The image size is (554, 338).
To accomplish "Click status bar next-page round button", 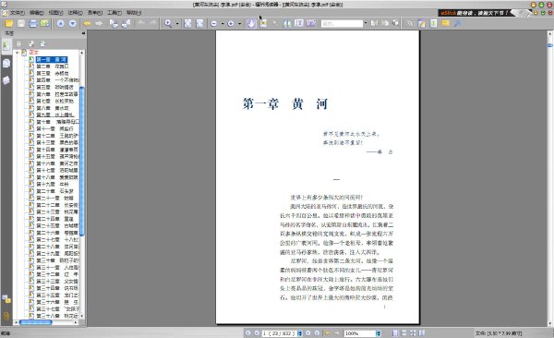I will pyautogui.click(x=308, y=333).
